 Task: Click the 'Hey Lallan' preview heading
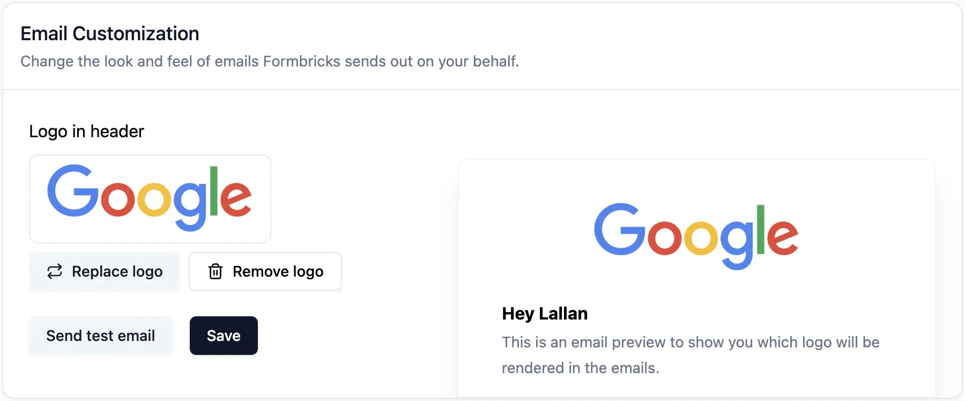click(x=545, y=314)
